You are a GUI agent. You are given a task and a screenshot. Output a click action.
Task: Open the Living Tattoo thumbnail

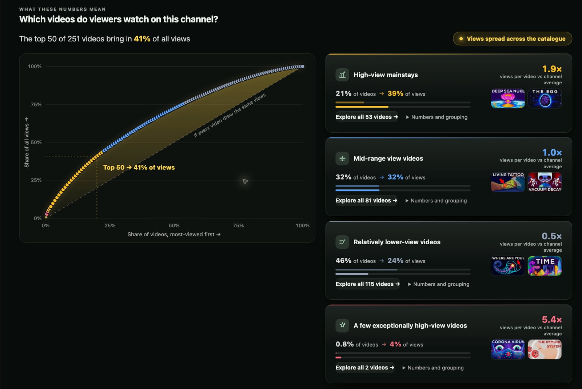(x=508, y=182)
